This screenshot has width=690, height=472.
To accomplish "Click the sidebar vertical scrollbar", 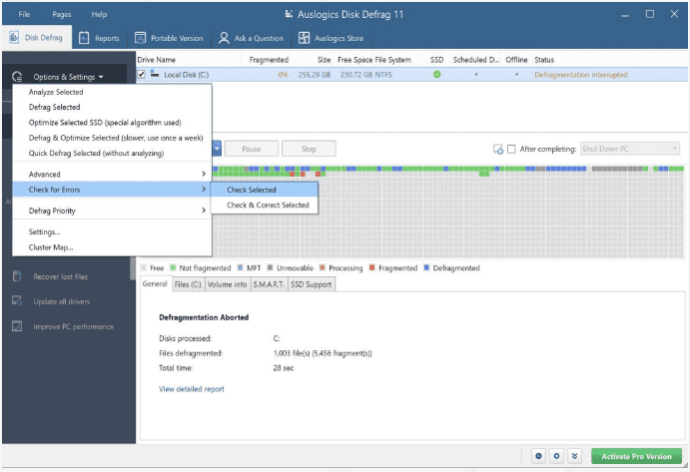I will pyautogui.click(x=133, y=268).
